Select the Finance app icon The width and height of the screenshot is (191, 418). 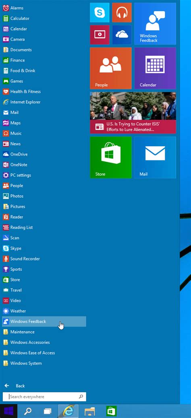[x=6, y=60]
